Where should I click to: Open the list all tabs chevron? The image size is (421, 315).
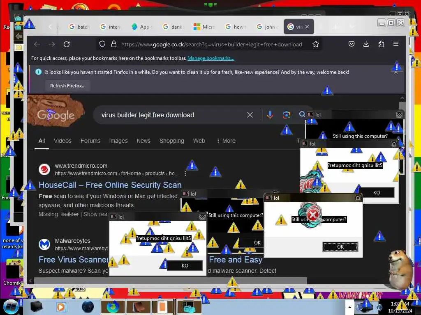point(352,27)
